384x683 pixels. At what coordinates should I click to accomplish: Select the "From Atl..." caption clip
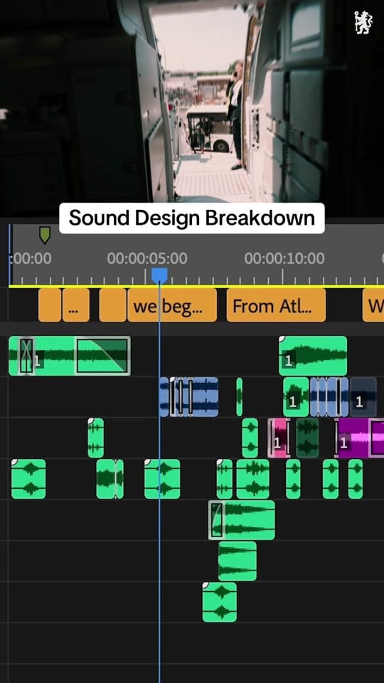[276, 305]
